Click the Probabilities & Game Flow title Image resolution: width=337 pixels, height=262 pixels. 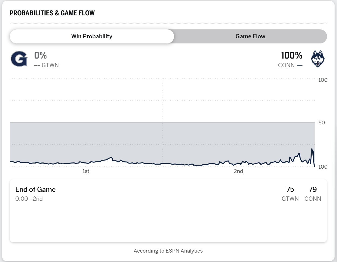(x=52, y=13)
